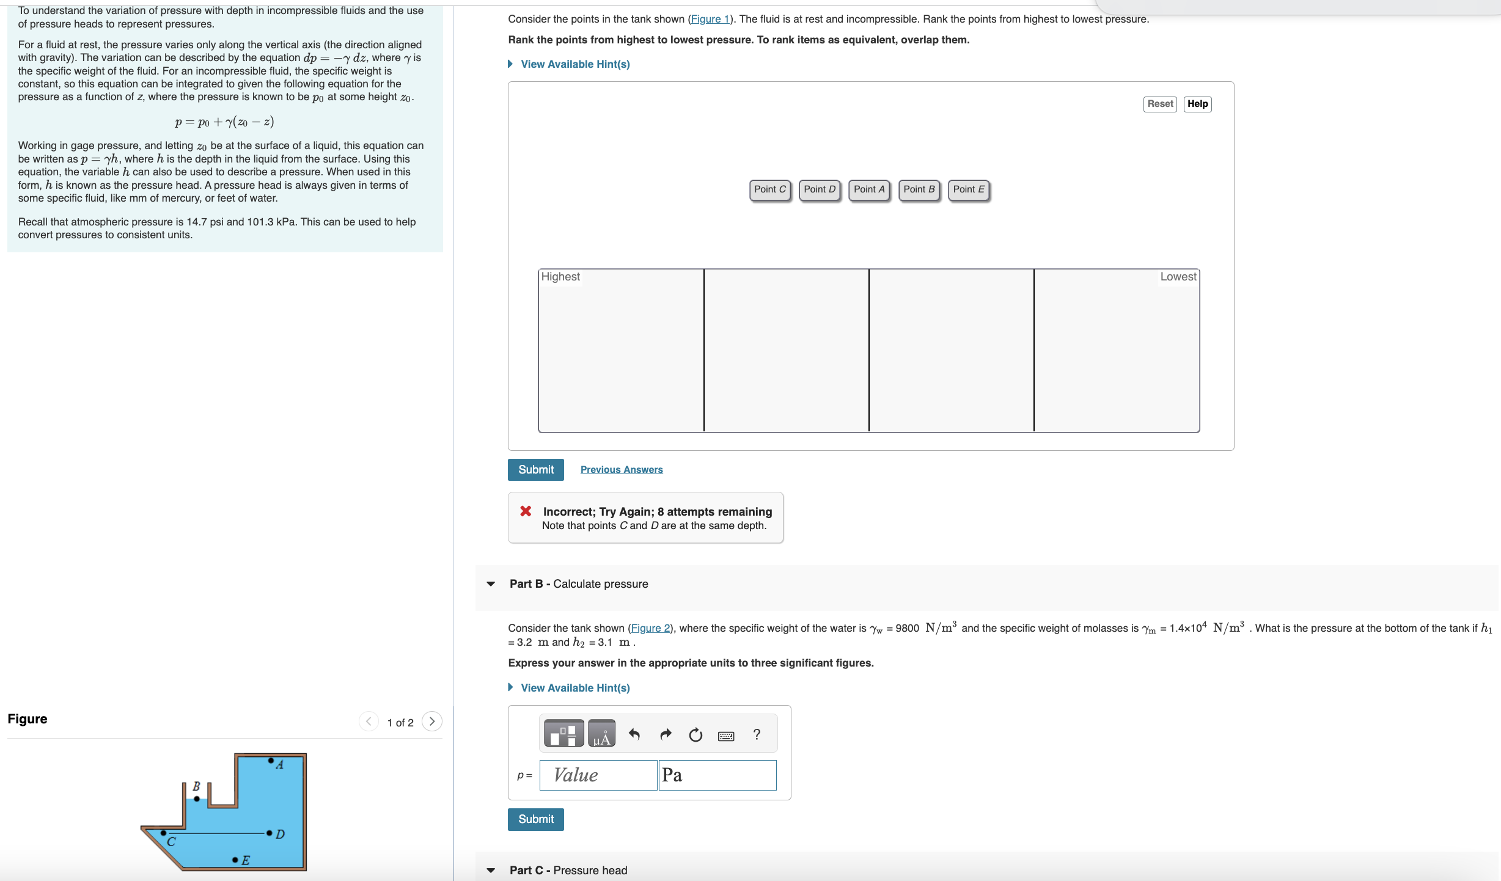Select the Point A tile
This screenshot has width=1501, height=881.
[869, 190]
